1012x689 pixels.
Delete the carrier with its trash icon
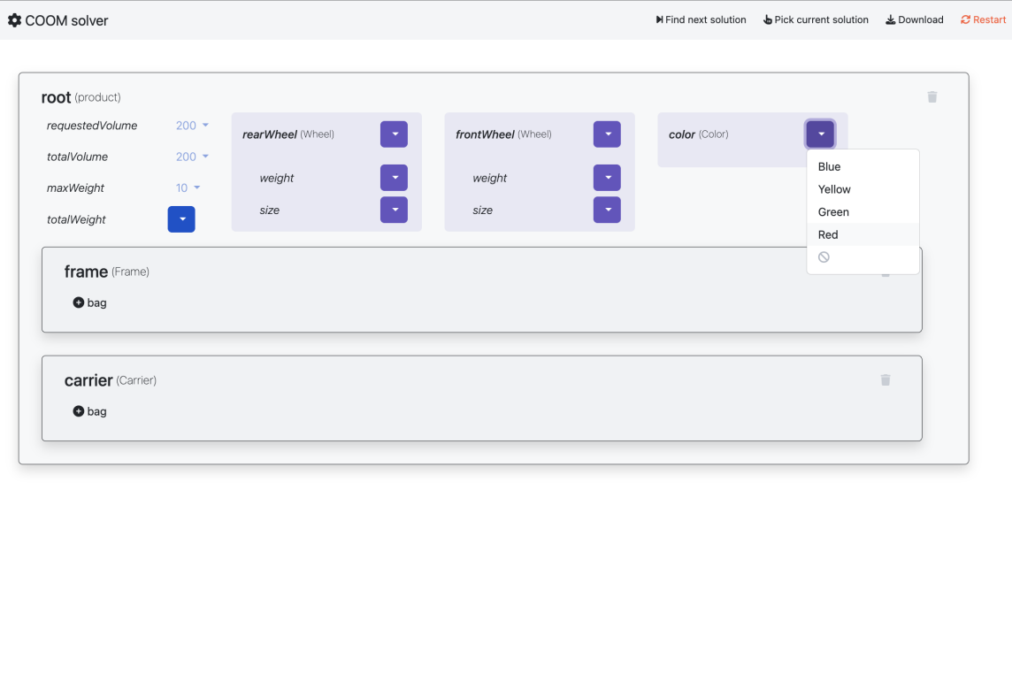[885, 380]
